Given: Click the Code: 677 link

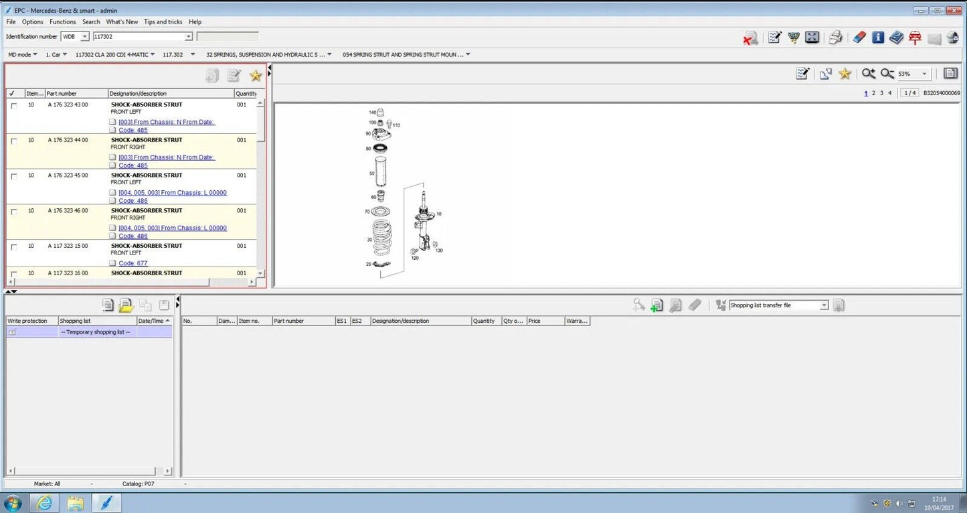Looking at the screenshot, I should [133, 263].
